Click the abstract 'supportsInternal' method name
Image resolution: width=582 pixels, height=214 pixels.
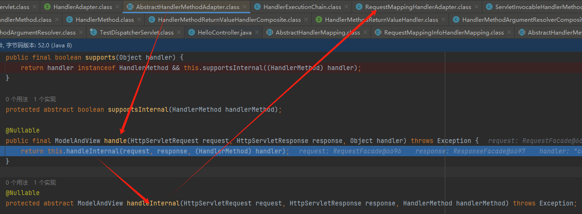pyautogui.click(x=138, y=109)
